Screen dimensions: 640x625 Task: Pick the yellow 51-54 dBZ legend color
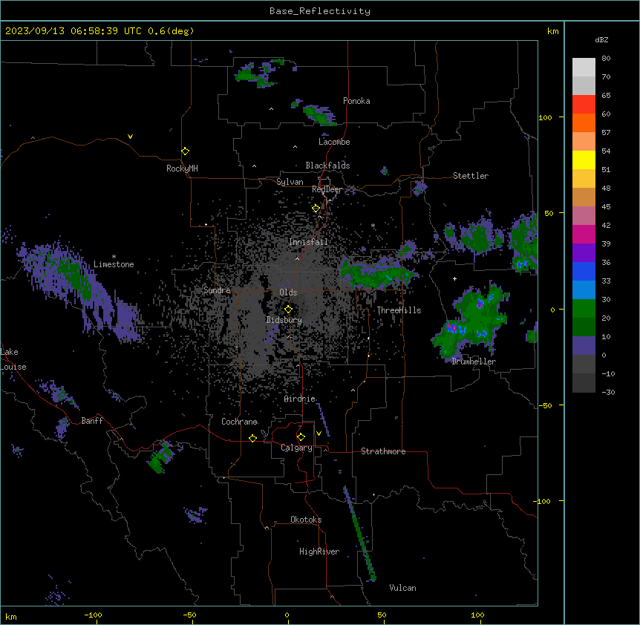584,160
